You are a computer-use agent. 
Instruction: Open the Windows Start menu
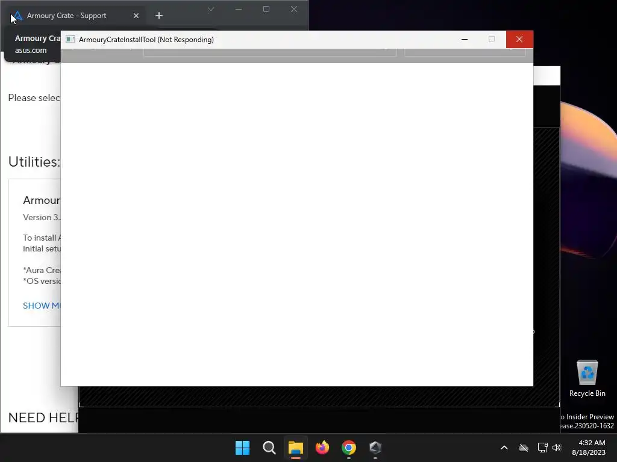click(x=242, y=448)
